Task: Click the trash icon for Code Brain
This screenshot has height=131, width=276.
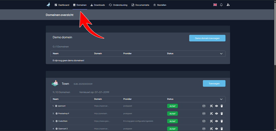Action: (x=221, y=121)
